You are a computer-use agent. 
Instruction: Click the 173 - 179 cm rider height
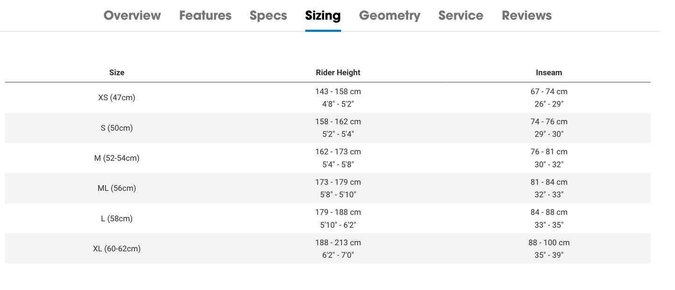point(338,182)
